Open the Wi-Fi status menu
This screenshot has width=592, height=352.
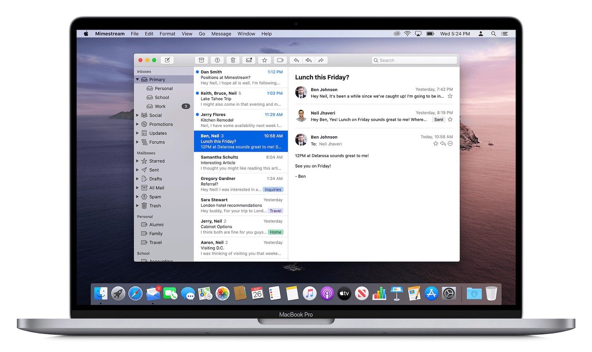point(407,34)
